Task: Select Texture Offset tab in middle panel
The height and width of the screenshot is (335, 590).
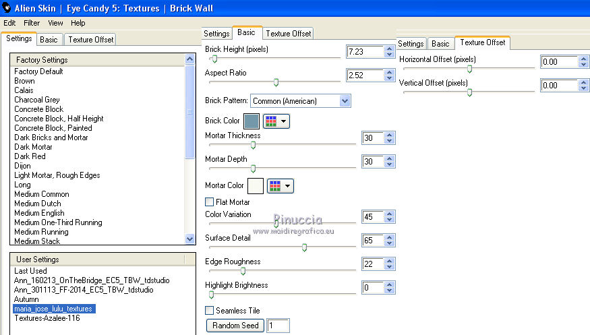Action: point(289,34)
